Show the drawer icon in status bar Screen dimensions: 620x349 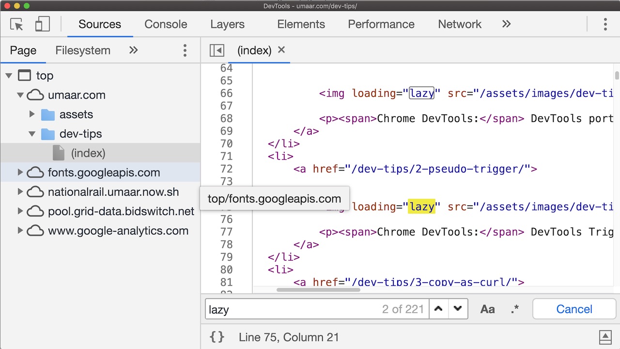coord(605,337)
